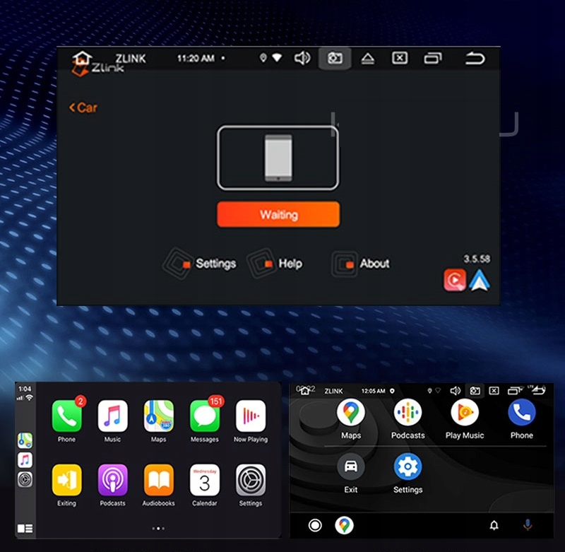Screen dimensions: 565x552
Task: Click the volume speaker icon in top bar
Action: (x=302, y=58)
